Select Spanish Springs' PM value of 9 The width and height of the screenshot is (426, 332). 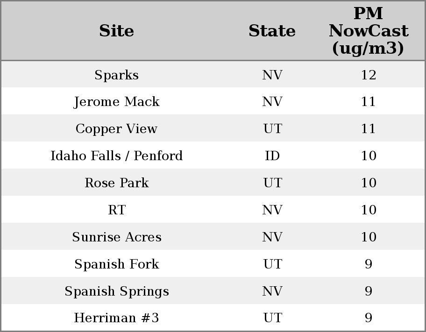coord(368,291)
